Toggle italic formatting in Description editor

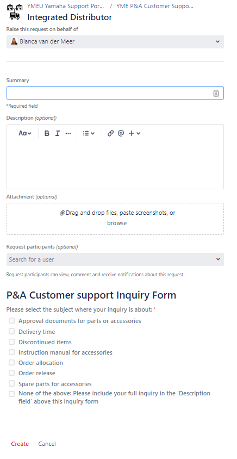(58, 133)
